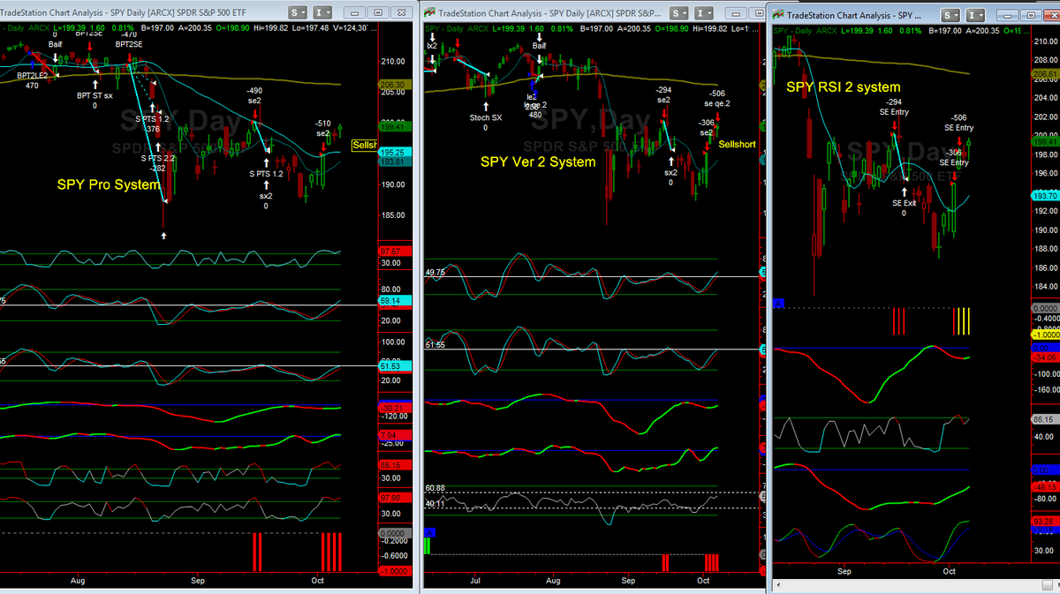
Task: Click the -506 SE Entry label in RSI 2 chart
Action: tap(958, 123)
